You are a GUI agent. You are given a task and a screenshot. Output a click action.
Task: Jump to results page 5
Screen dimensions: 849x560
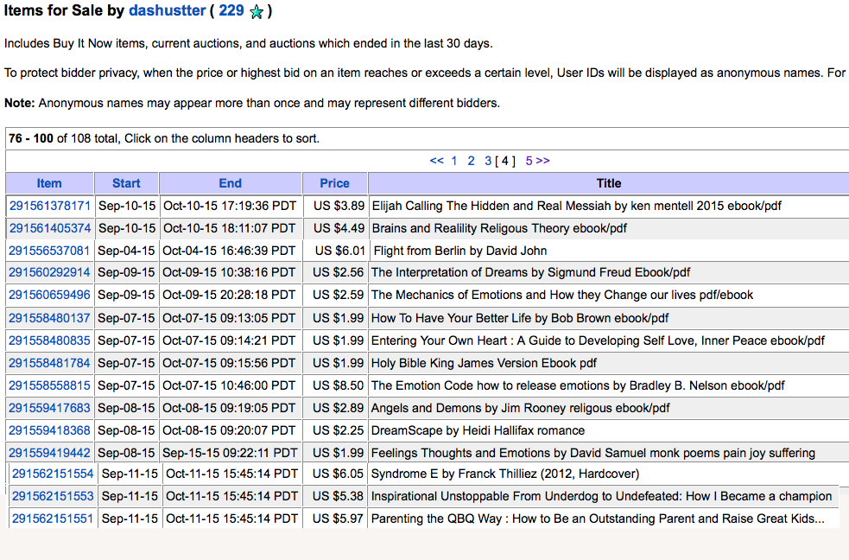tap(529, 161)
